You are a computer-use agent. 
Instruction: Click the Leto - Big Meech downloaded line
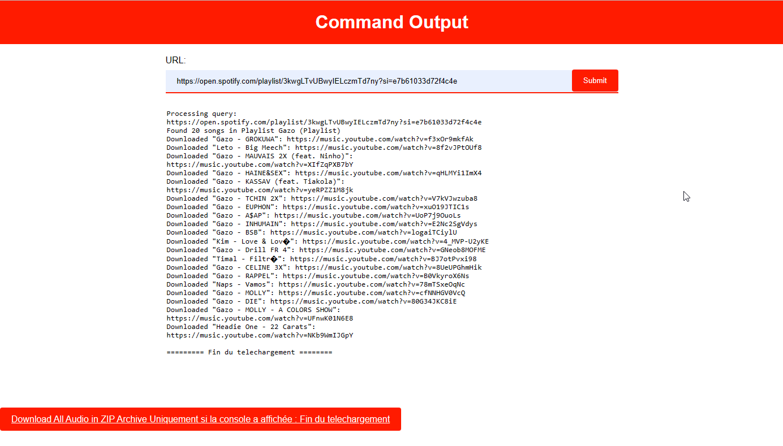pos(324,148)
